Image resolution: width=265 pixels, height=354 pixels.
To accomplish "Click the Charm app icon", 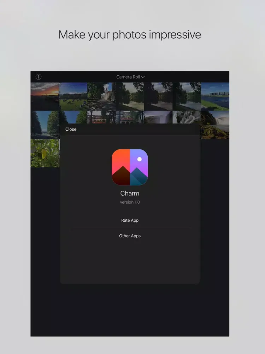I will (x=130, y=167).
